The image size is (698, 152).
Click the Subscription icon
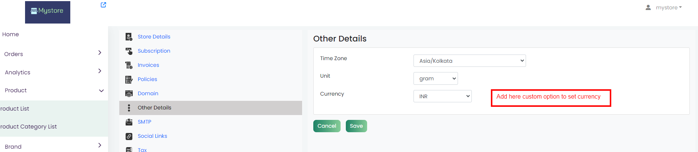129,51
